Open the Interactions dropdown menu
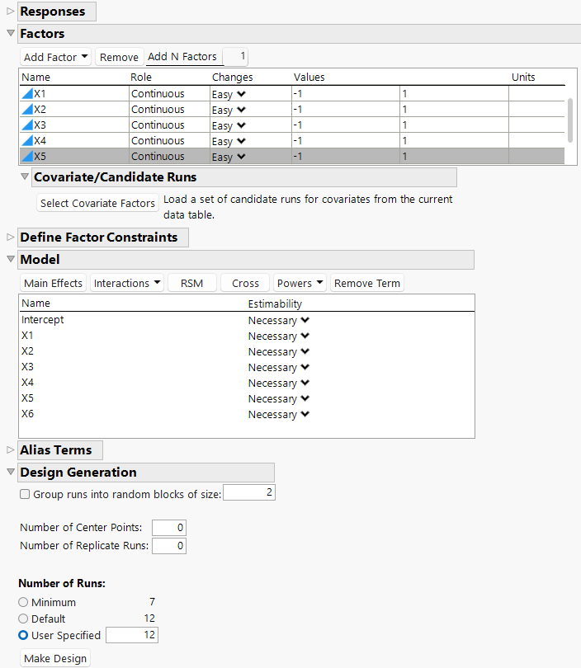The height and width of the screenshot is (668, 581). tap(127, 284)
